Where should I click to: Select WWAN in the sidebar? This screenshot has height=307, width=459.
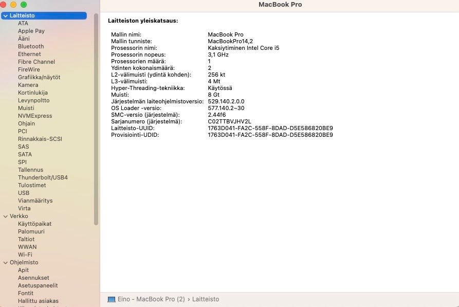(x=27, y=247)
